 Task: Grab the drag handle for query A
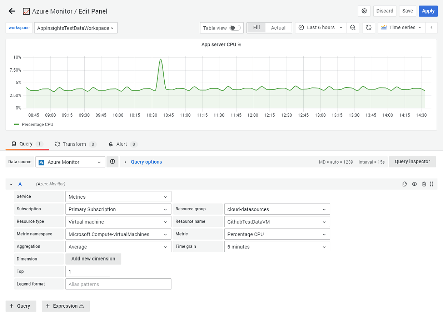[x=432, y=184]
